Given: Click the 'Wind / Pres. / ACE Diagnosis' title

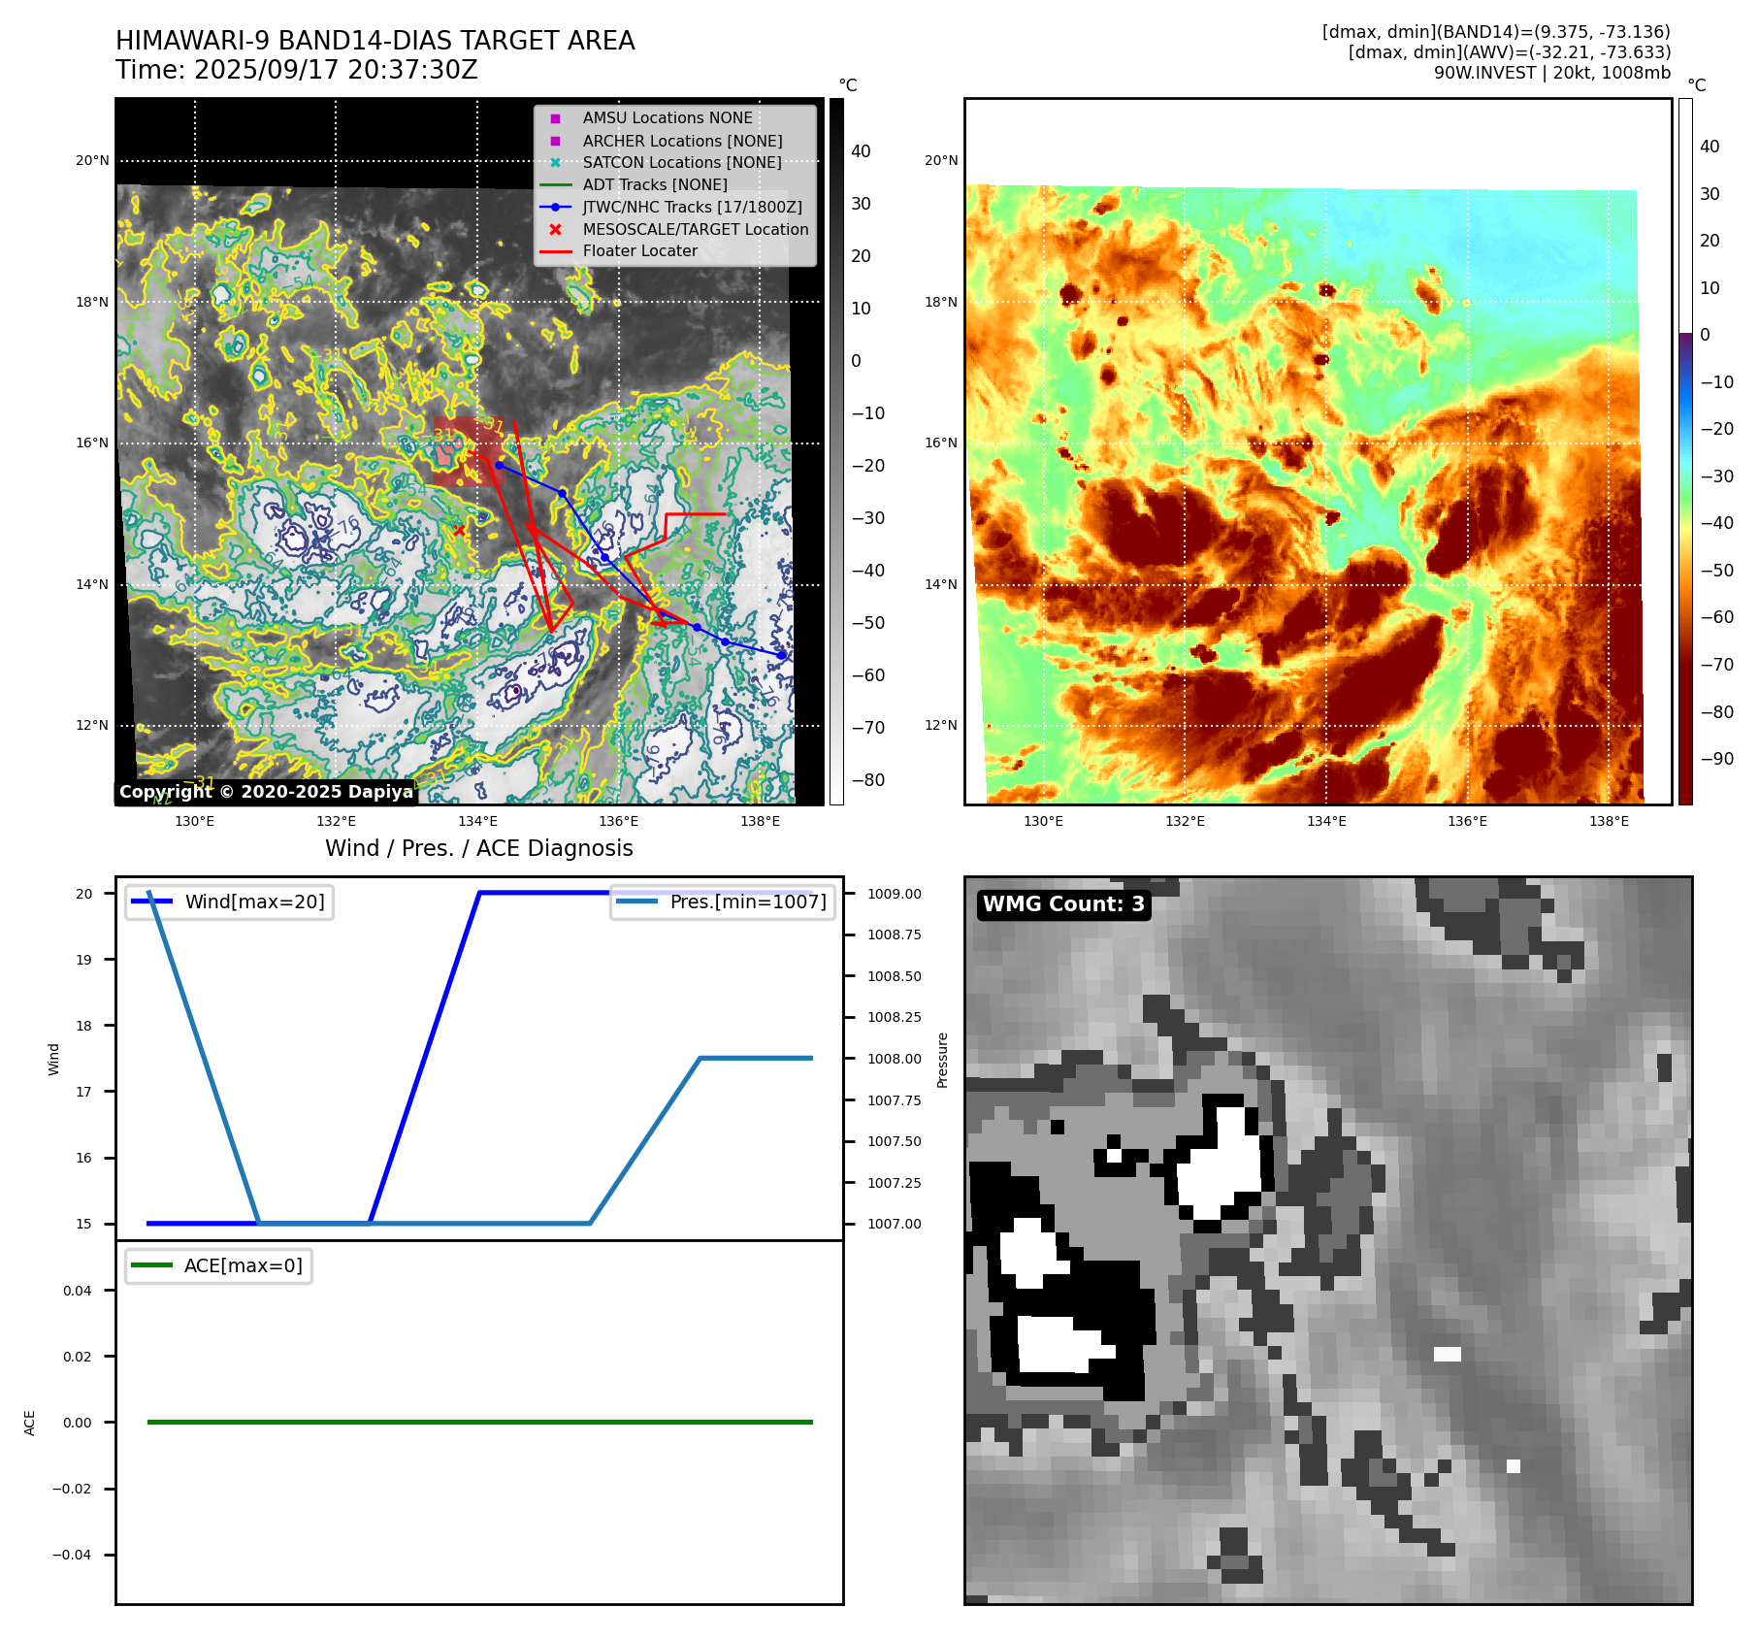Looking at the screenshot, I should coord(479,848).
